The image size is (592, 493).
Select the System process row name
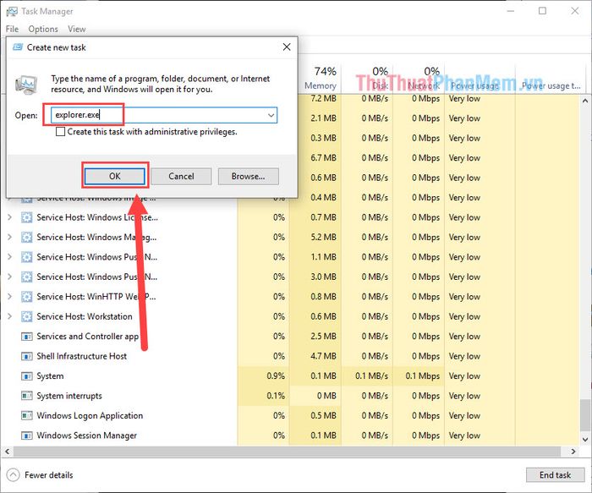point(50,376)
